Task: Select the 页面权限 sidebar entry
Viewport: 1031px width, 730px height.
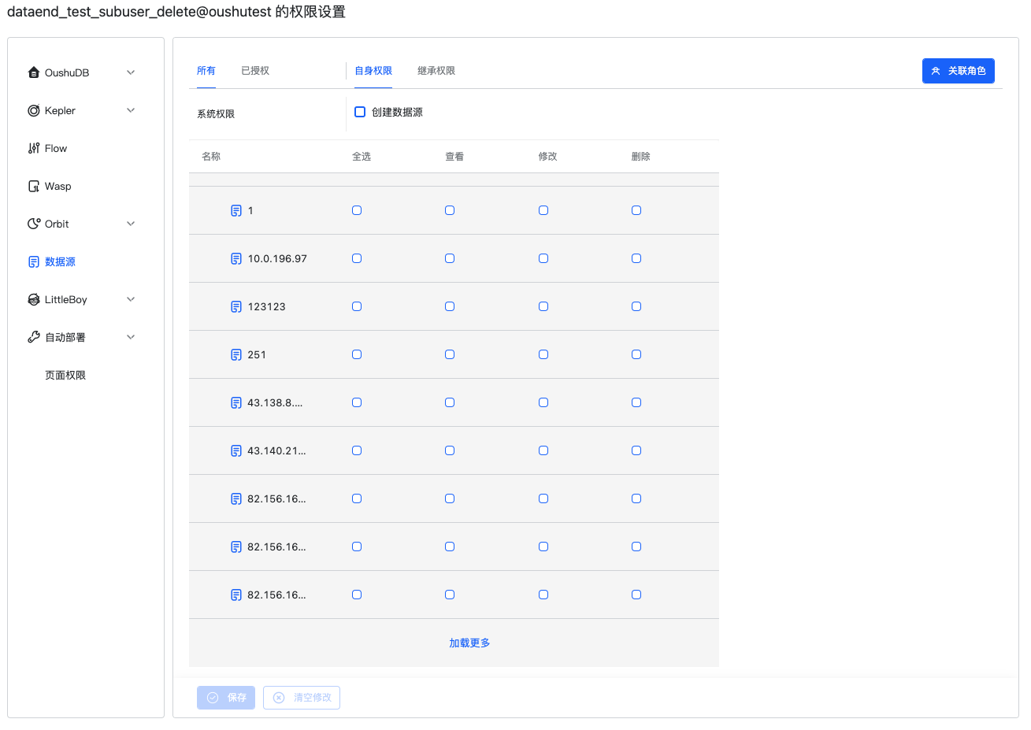Action: [65, 375]
